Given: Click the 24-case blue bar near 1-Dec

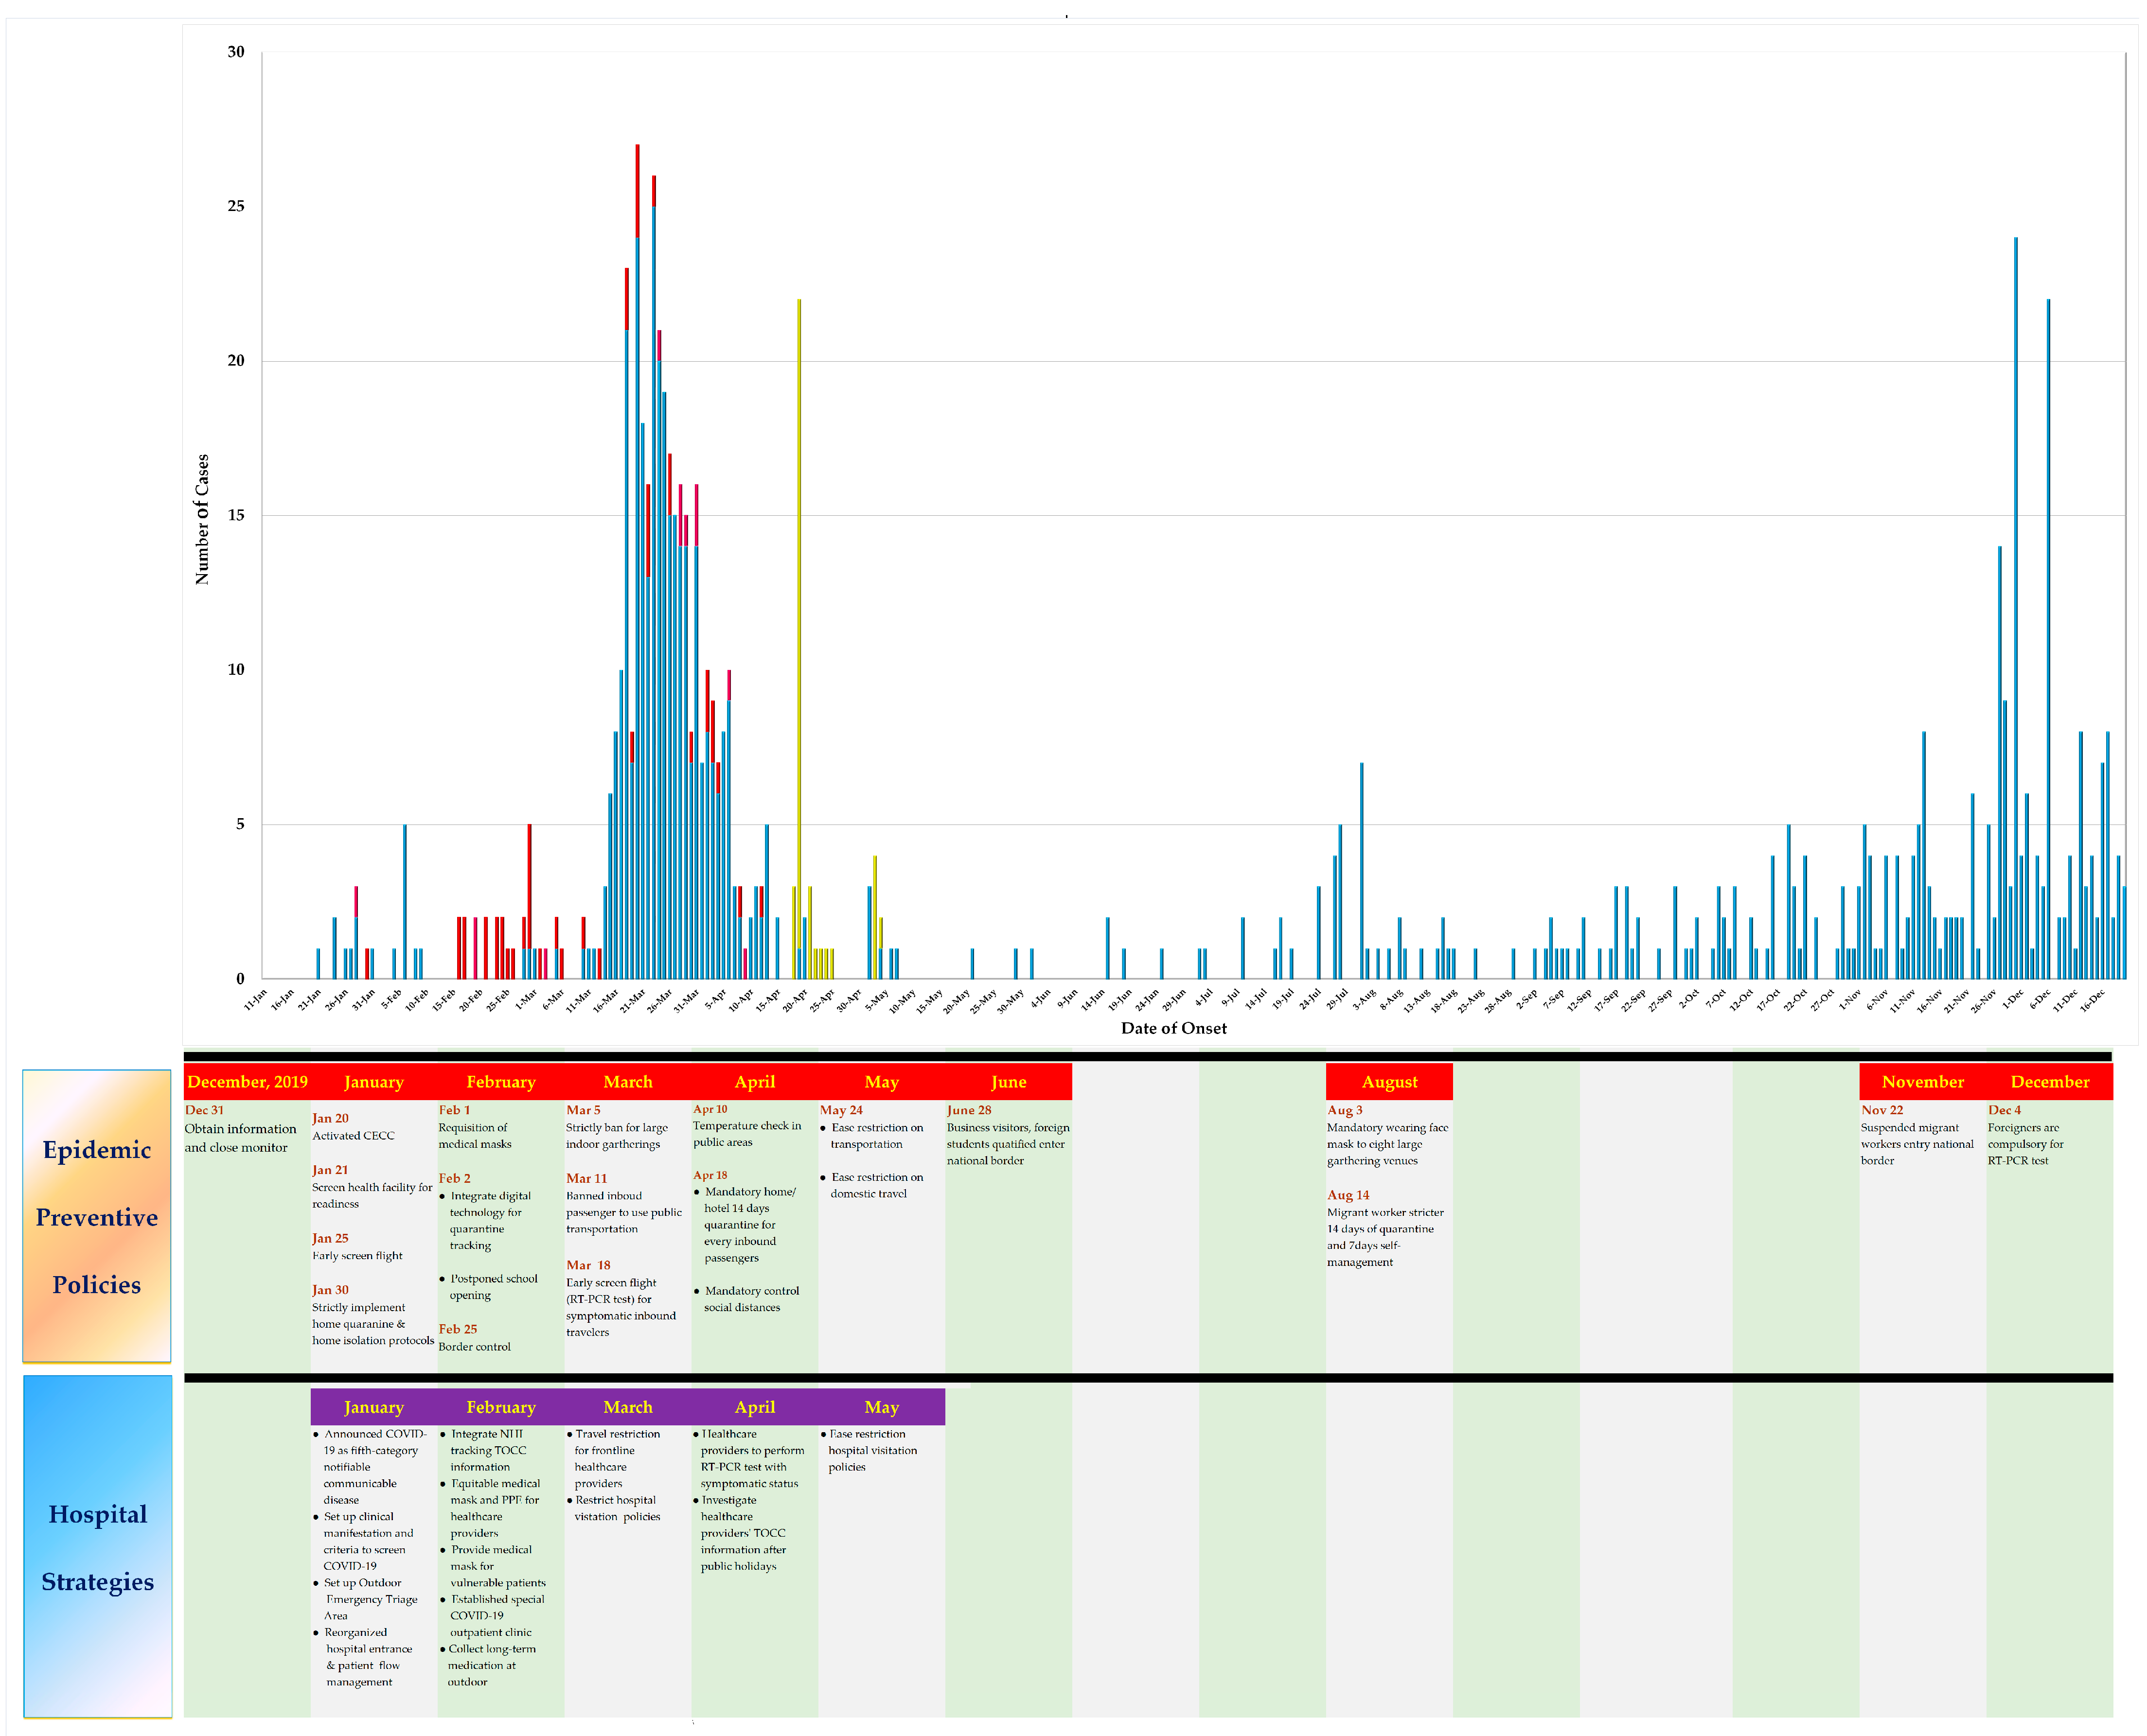Looking at the screenshot, I should point(2015,600).
